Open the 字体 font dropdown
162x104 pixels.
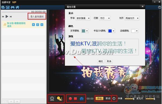(83, 18)
